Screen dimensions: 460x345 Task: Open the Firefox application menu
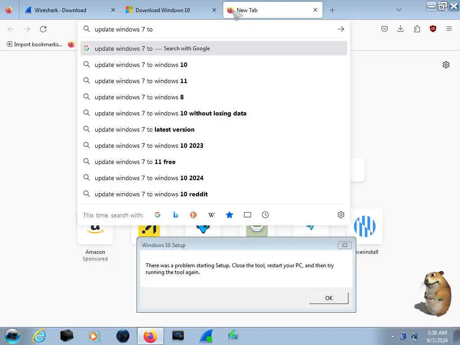(449, 29)
